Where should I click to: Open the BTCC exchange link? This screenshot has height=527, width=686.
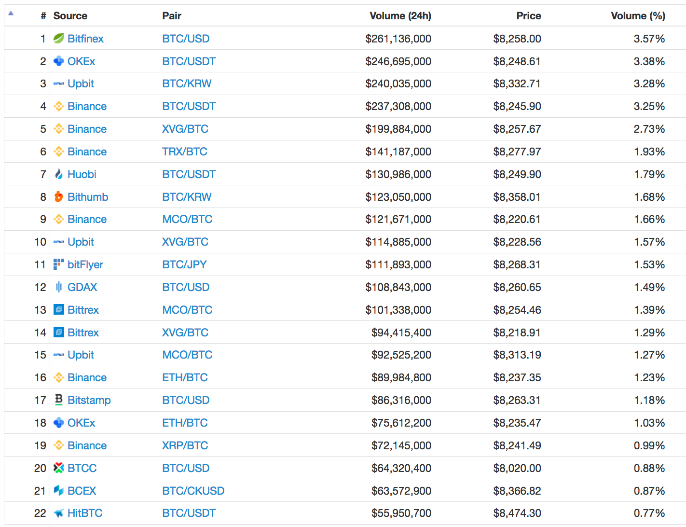pyautogui.click(x=82, y=468)
